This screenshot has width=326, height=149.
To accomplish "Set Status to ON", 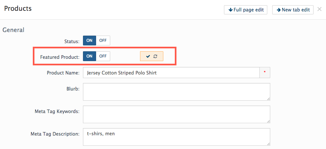I will tap(90, 41).
